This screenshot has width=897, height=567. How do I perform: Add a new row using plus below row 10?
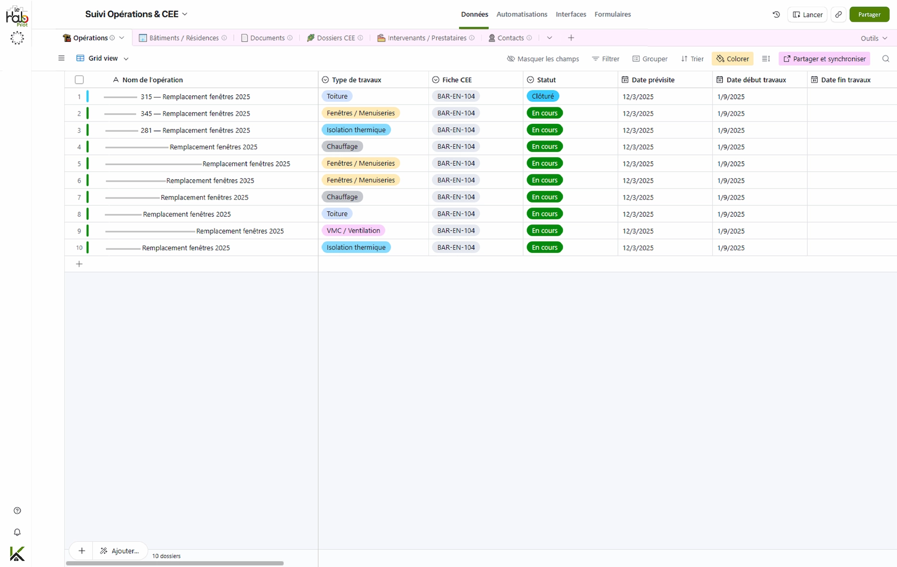tap(79, 264)
